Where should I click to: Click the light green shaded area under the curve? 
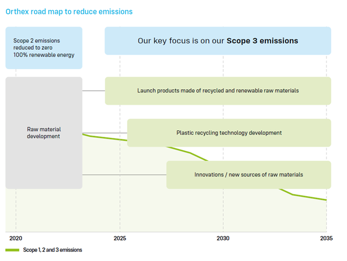162,211
